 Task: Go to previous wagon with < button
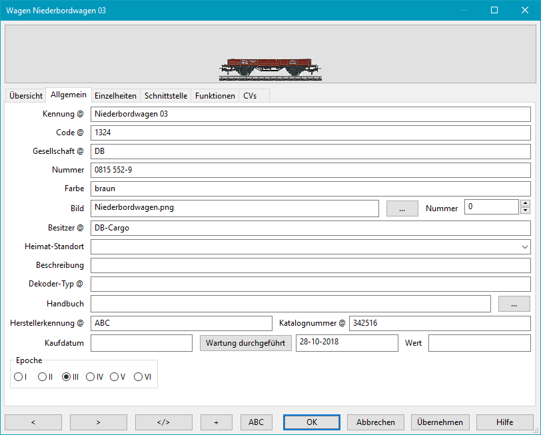[33, 422]
